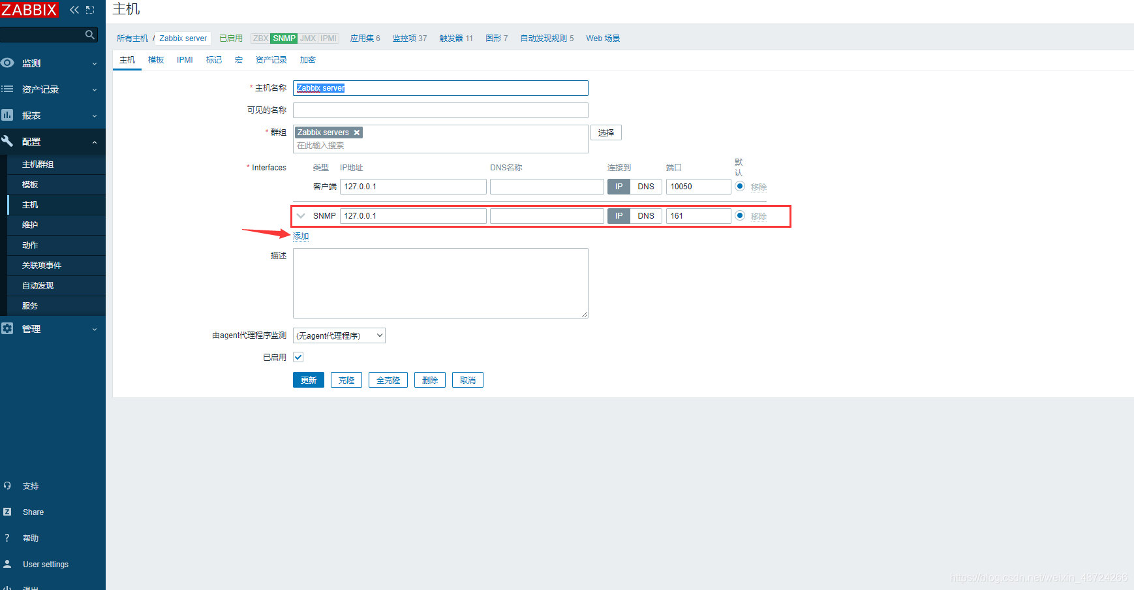
Task: Focus the 描述 textarea
Action: pos(440,283)
